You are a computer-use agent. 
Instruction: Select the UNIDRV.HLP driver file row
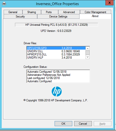tap(56, 58)
